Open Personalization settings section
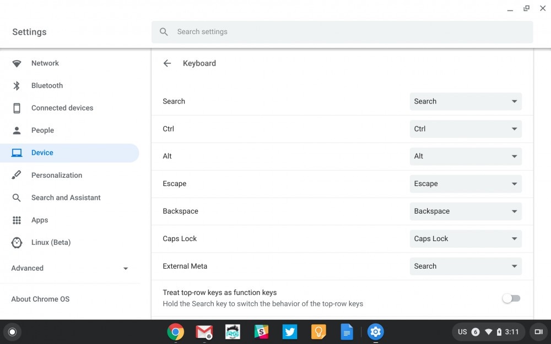The height and width of the screenshot is (344, 551). click(x=56, y=176)
